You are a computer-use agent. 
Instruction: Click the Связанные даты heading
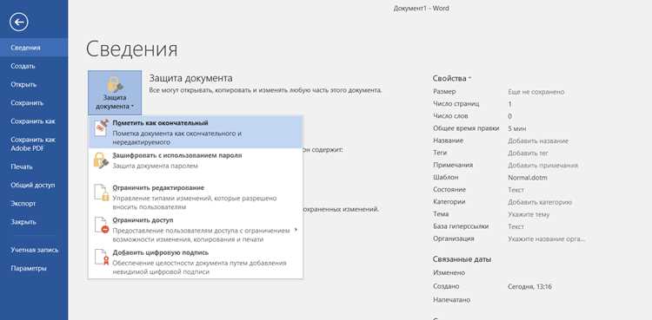tap(462, 259)
